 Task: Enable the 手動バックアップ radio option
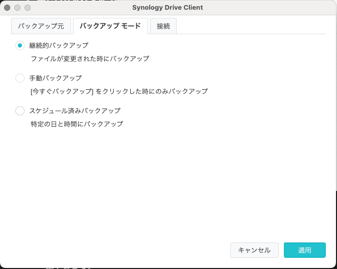click(x=20, y=78)
